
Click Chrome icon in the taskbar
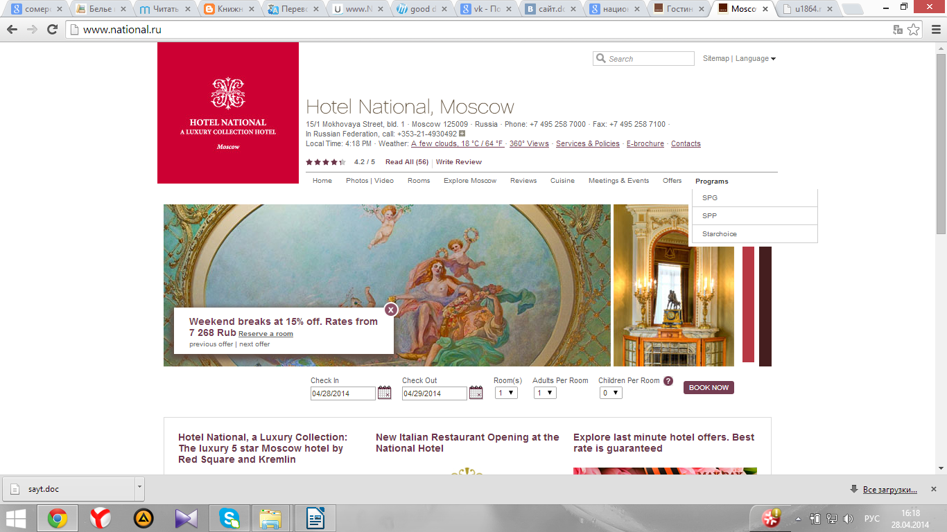click(x=58, y=518)
